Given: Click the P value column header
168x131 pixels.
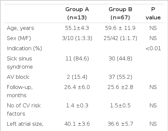Looking at the screenshot, I should pos(153,13).
